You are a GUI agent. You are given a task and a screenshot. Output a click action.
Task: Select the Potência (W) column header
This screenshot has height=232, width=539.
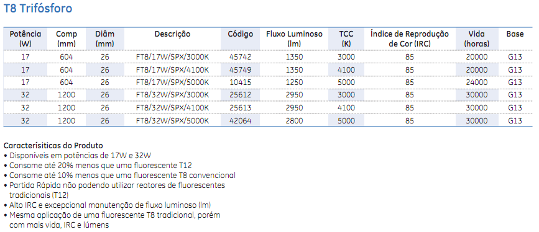pyautogui.click(x=25, y=39)
